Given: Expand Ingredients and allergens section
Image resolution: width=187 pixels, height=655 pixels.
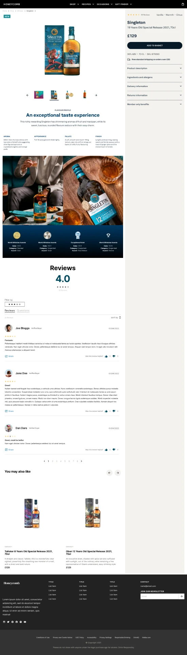Looking at the screenshot, I should pos(155,77).
